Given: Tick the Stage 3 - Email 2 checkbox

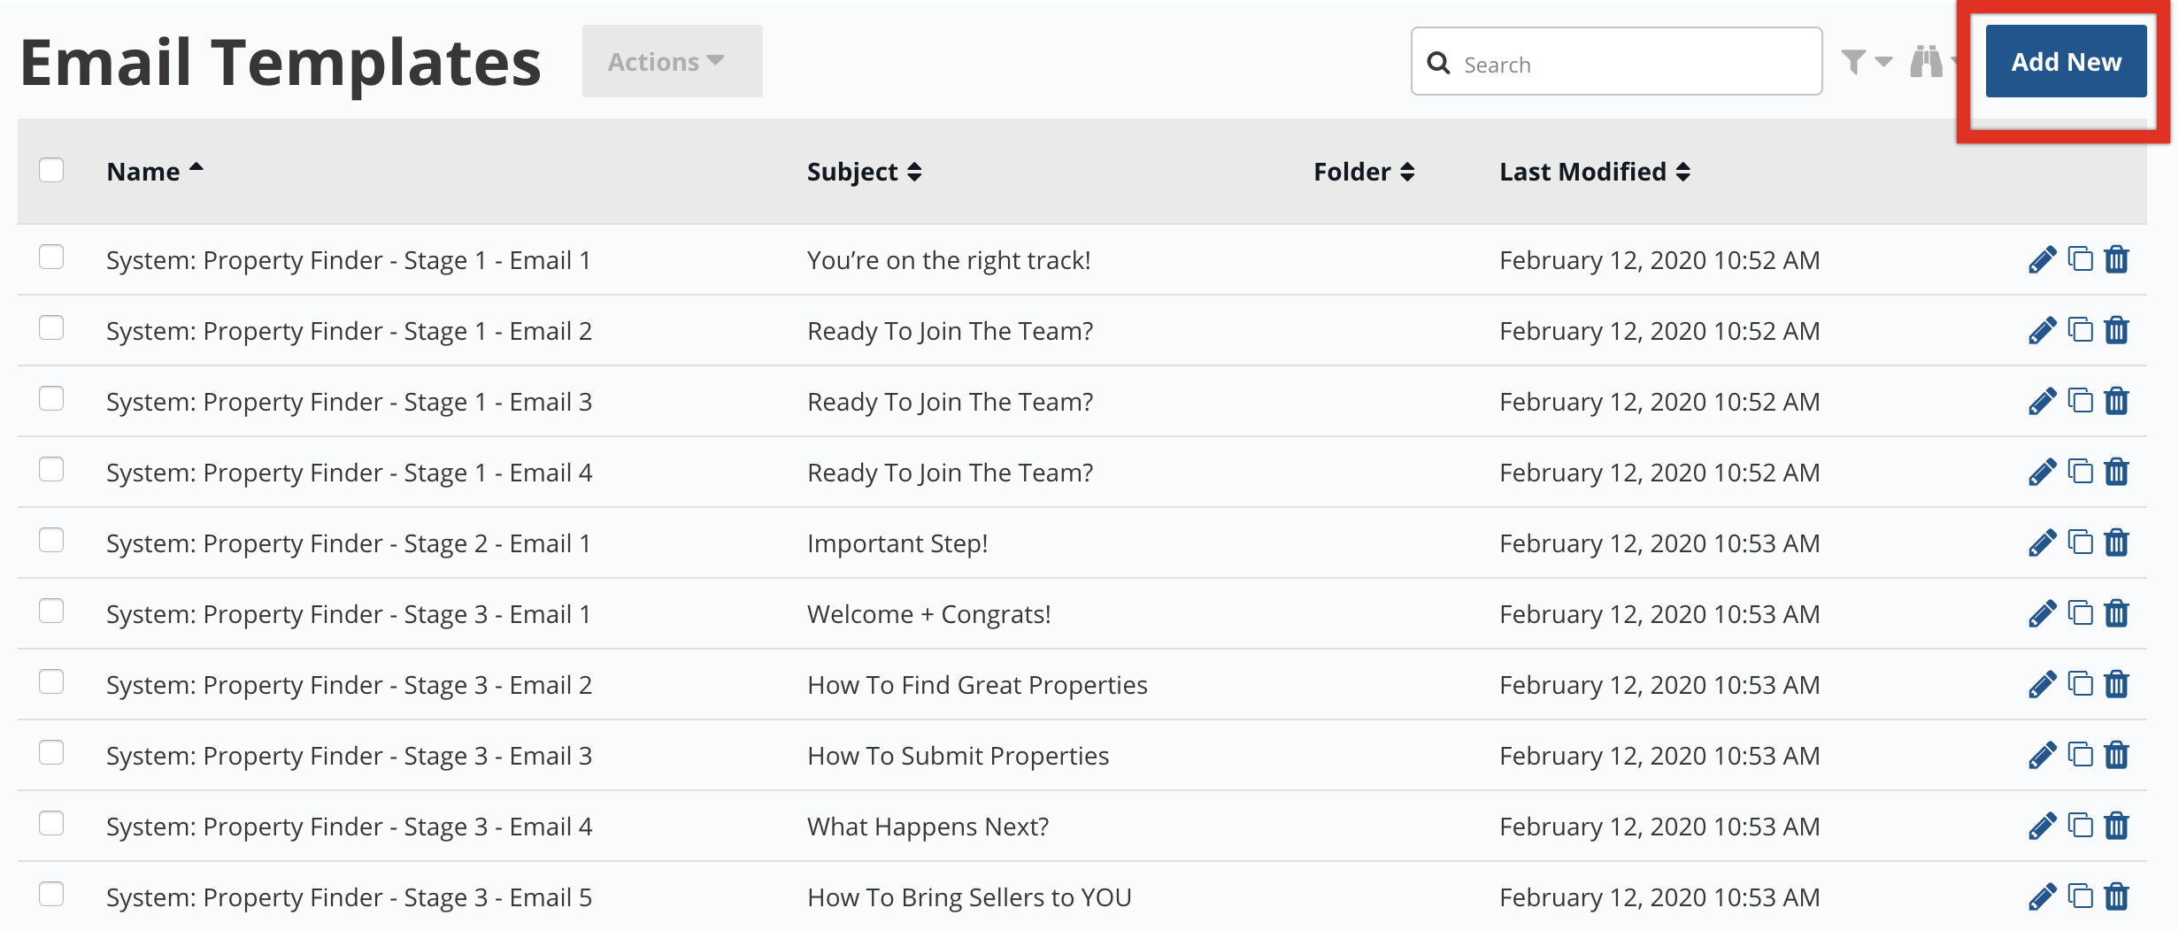Looking at the screenshot, I should (x=51, y=681).
